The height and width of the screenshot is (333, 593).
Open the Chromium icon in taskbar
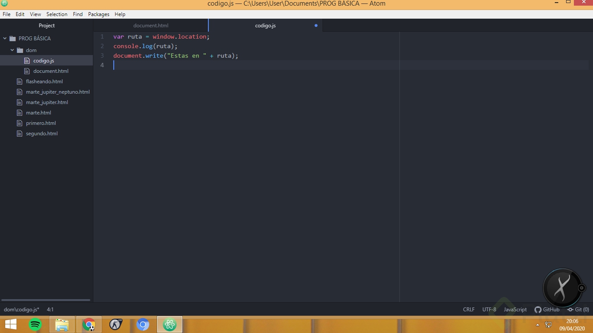click(143, 324)
